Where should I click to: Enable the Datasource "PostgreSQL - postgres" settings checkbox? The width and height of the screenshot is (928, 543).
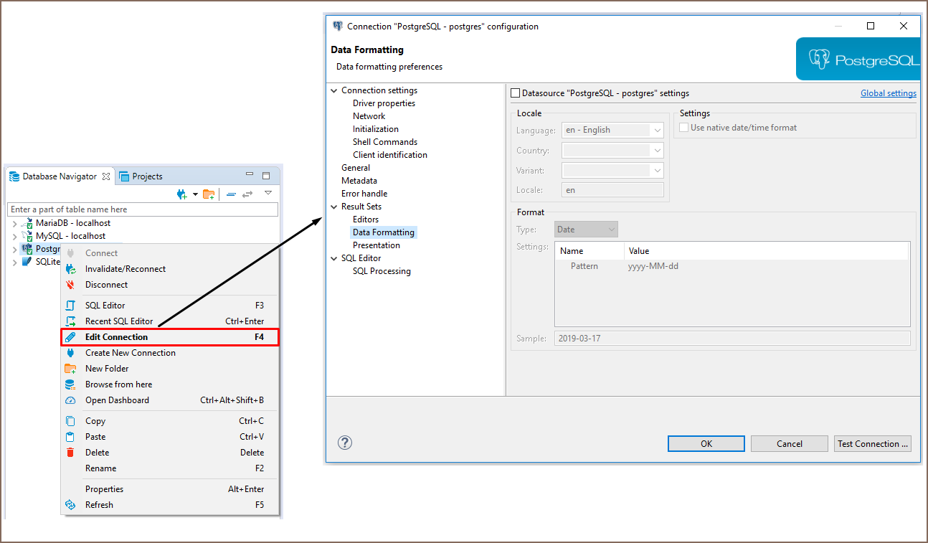(x=515, y=93)
